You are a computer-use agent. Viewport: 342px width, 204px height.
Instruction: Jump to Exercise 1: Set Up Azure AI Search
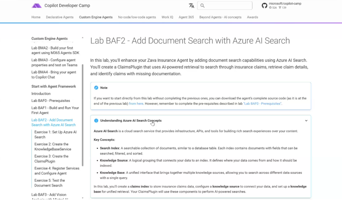pyautogui.click(x=55, y=135)
